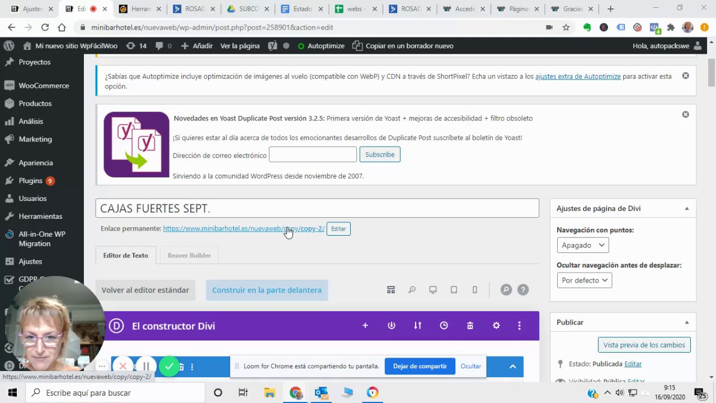The image size is (716, 403).
Task: Click the Yoast SEO admin bar icon
Action: [x=272, y=46]
